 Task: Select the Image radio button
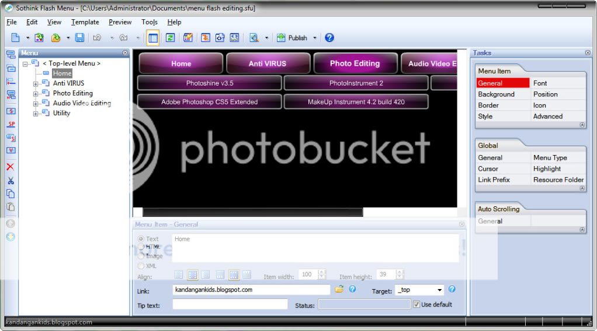(x=141, y=256)
